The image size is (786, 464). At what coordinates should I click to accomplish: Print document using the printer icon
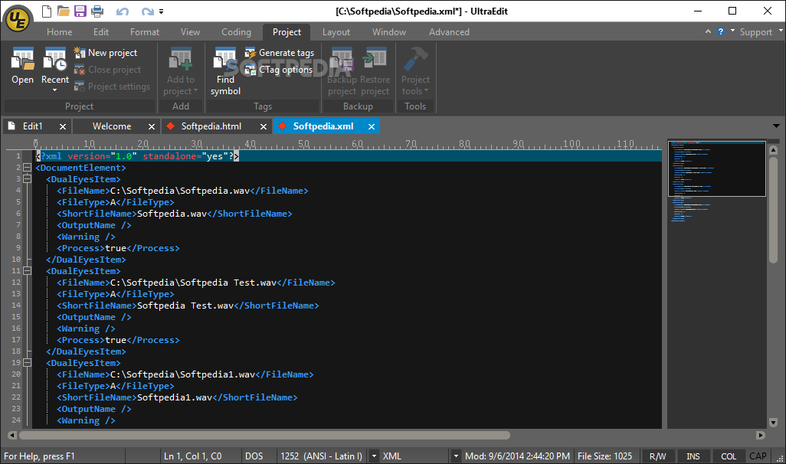pyautogui.click(x=97, y=11)
